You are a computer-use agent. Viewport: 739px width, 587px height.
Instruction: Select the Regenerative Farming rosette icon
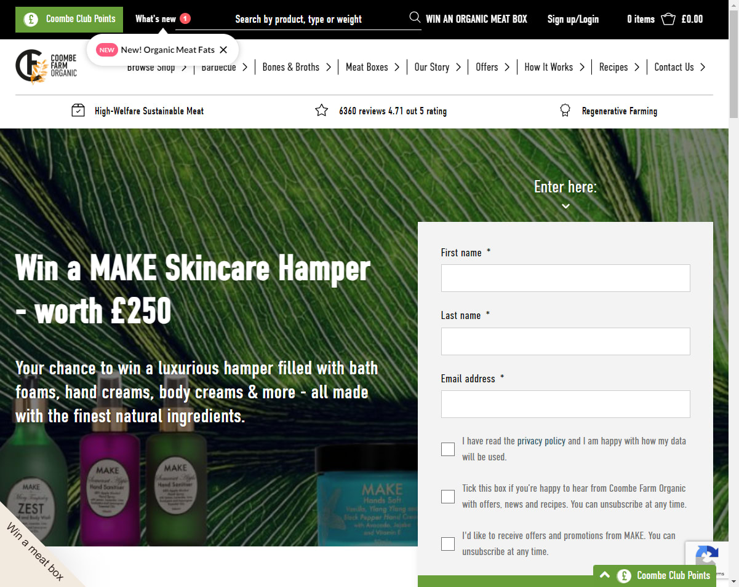coord(565,109)
